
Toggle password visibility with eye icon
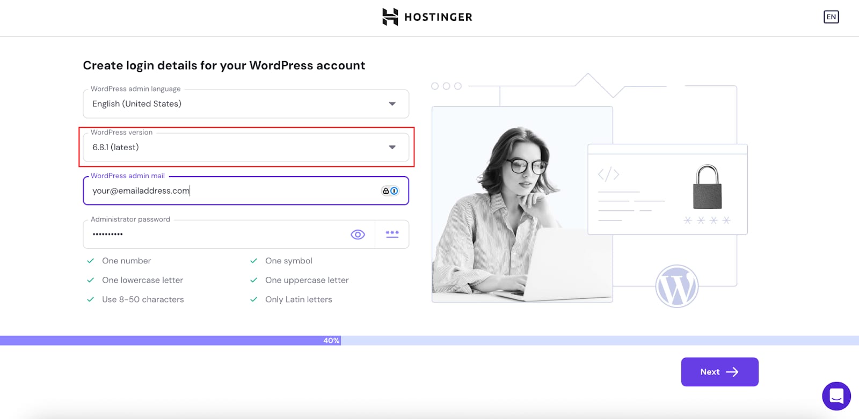[x=358, y=234]
